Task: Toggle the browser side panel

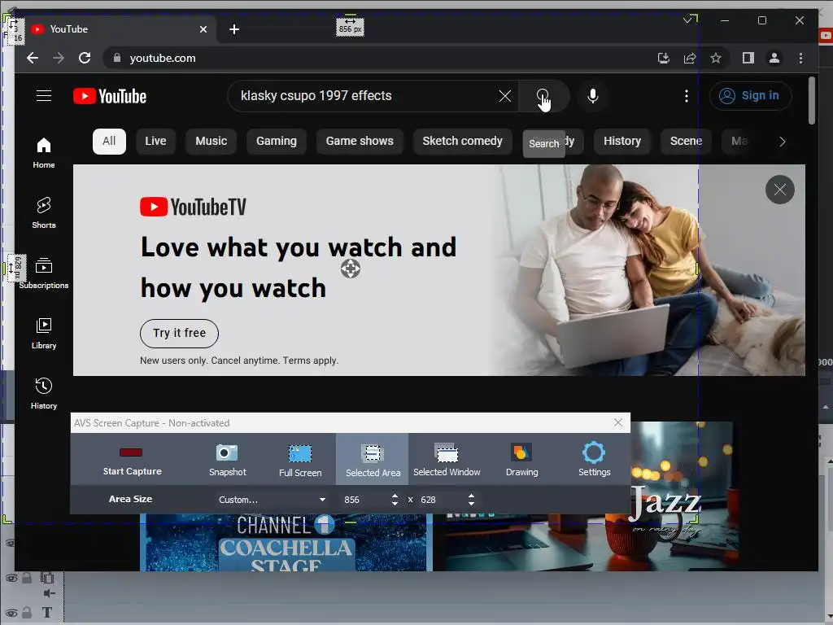Action: click(x=748, y=58)
